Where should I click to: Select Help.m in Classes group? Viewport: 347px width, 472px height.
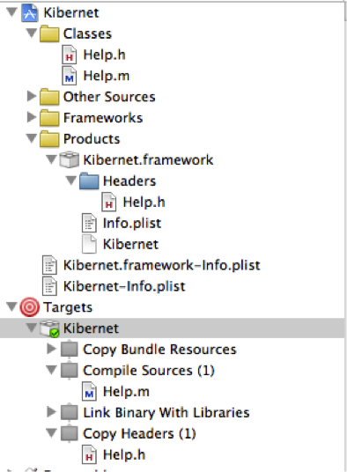pos(107,76)
